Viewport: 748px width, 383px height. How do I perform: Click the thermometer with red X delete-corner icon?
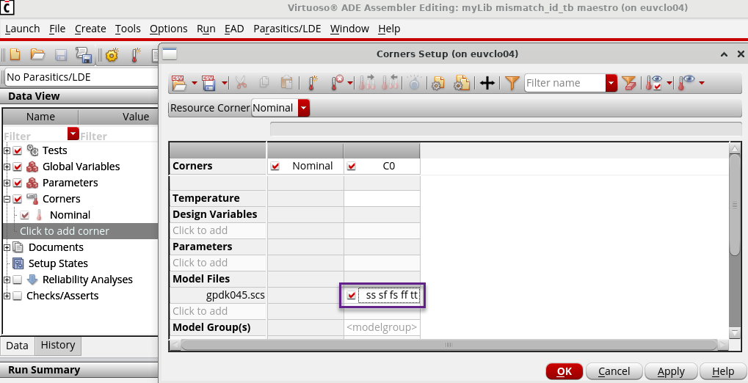(x=337, y=83)
